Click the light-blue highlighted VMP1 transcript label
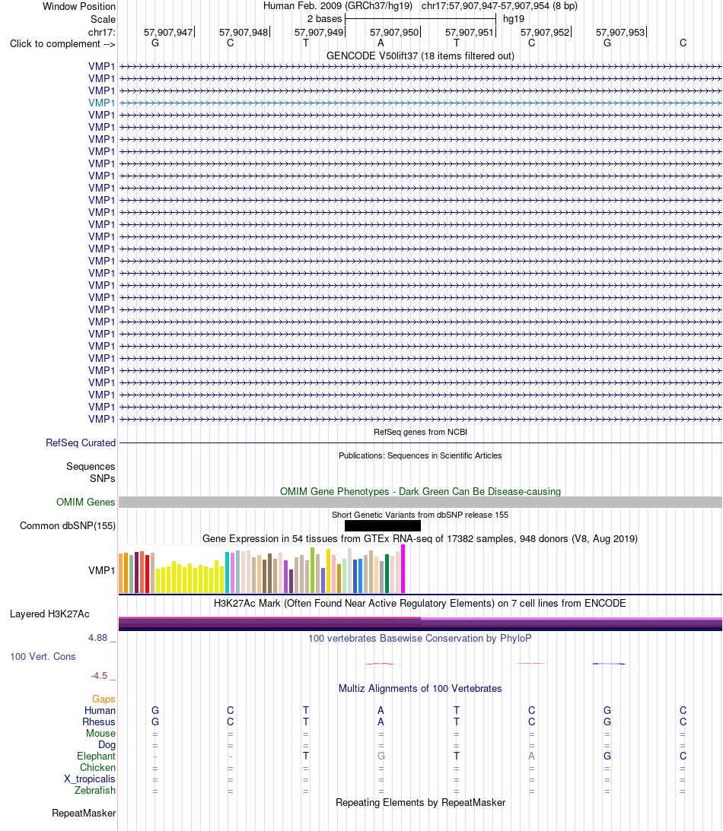The height and width of the screenshot is (831, 723). (101, 103)
